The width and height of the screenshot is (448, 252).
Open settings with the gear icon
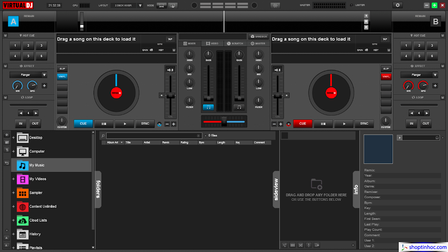[x=397, y=5]
